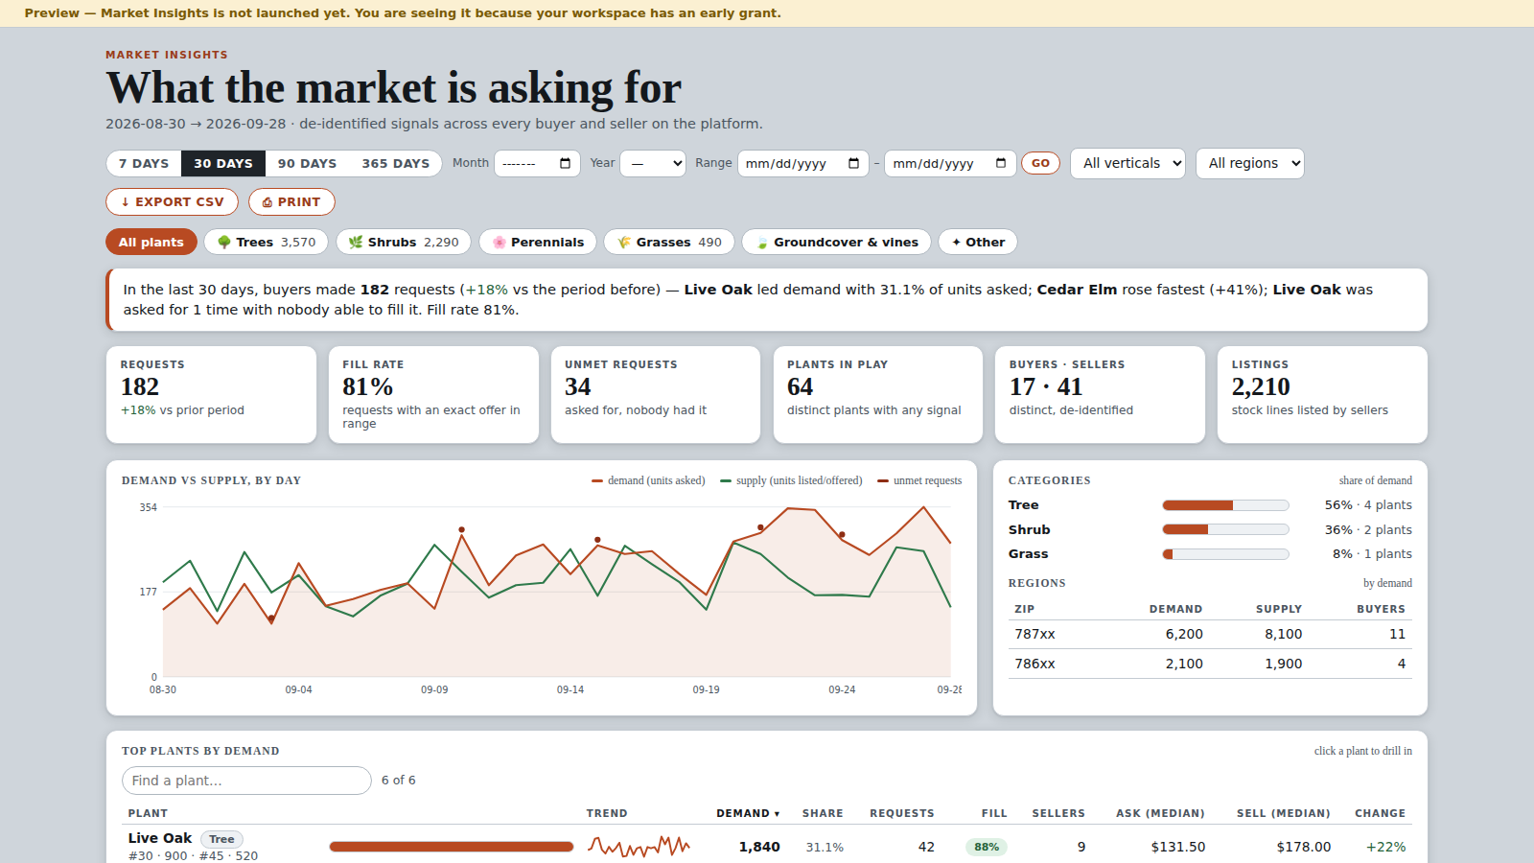Screen dimensions: 1534x863
Task: Select the 90 DAYS period
Action: tap(307, 163)
